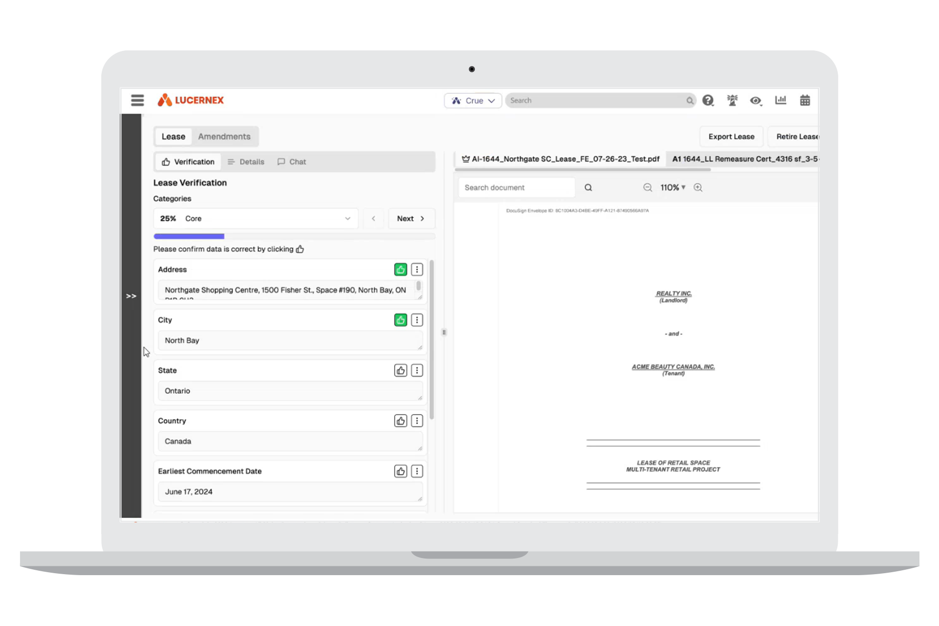Open more options for City field

click(417, 320)
